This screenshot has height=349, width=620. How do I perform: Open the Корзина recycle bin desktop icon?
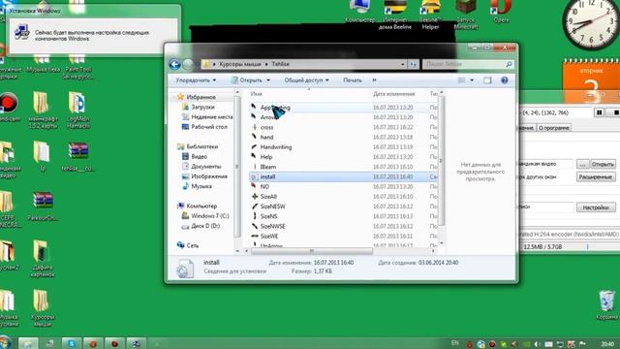coord(606,304)
